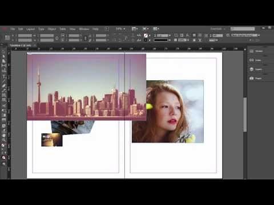This screenshot has width=274, height=205.
Task: Select the Pen tool
Action: pos(3,85)
